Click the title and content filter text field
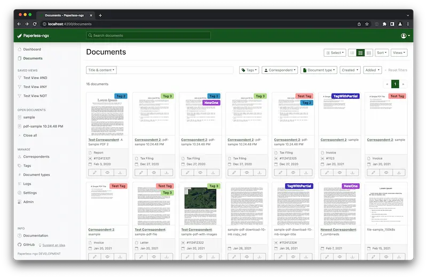The image size is (427, 278). pos(175,70)
